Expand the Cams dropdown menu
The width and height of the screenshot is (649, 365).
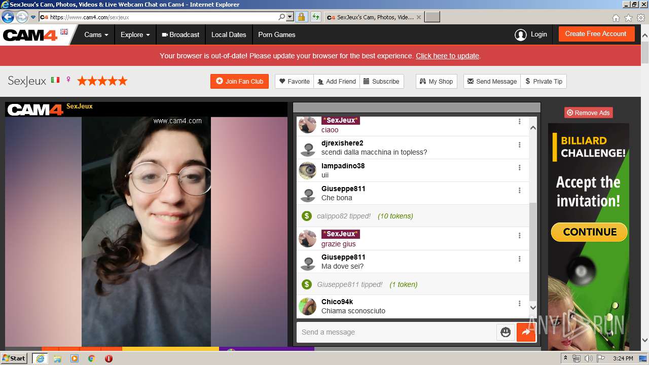(96, 34)
